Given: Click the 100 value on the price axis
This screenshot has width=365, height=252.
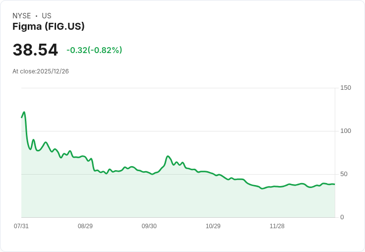Looking at the screenshot, I should coord(346,131).
